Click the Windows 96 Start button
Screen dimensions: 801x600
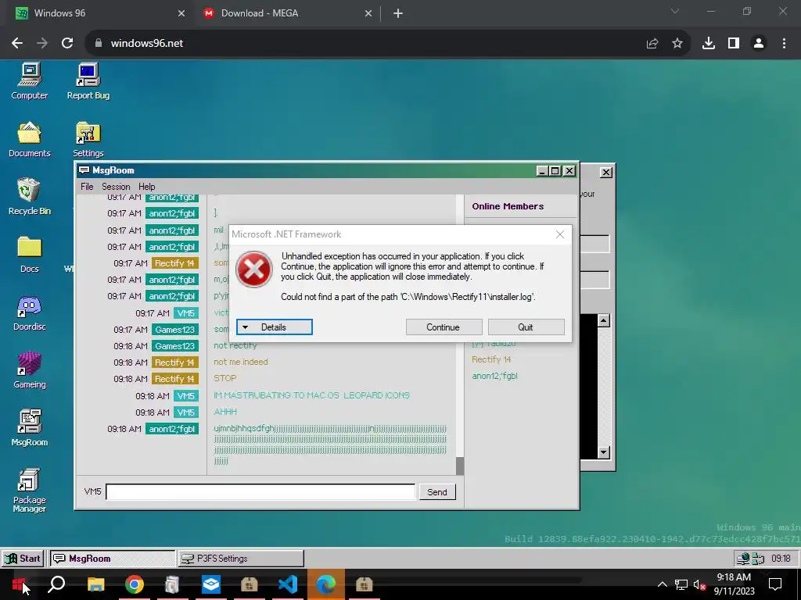click(x=23, y=558)
